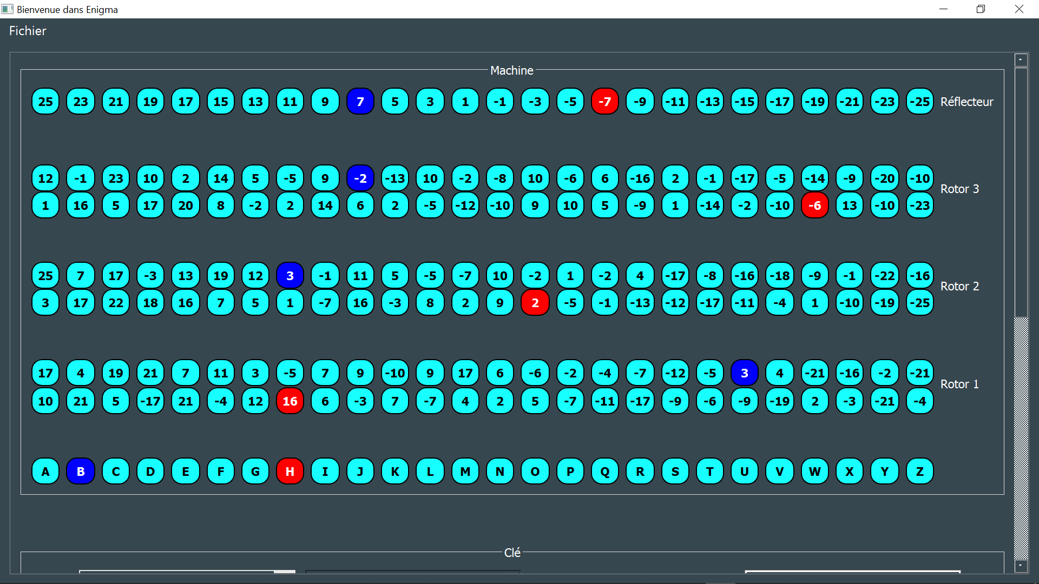The width and height of the screenshot is (1039, 584).
Task: Click the blue -2 cell on Rotor 3
Action: pos(360,178)
